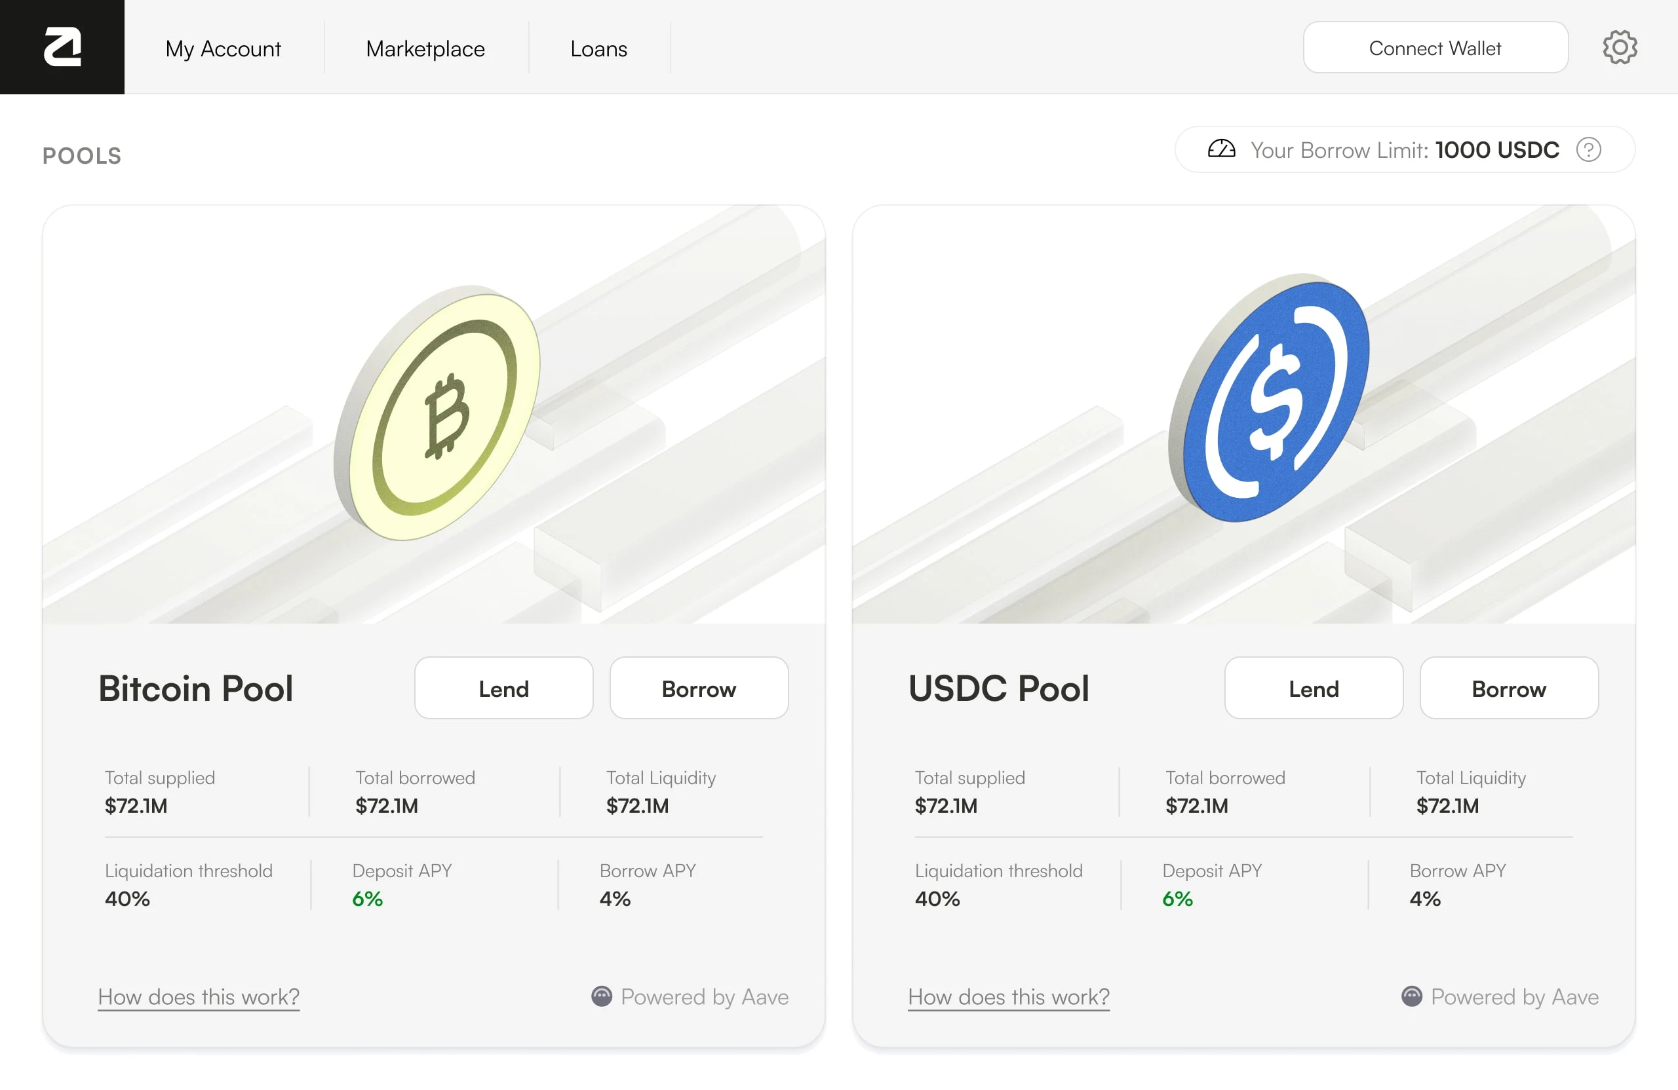Click the blue USDC coin illustration

coord(1270,400)
